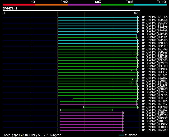169x137 pixels.
Task: Click the cyan ~100% color legend segment
Action: click(x=150, y=5)
